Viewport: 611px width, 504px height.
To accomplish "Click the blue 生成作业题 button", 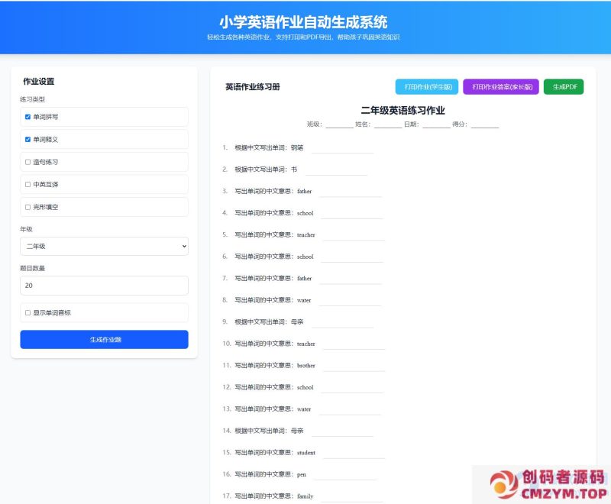I will tap(104, 339).
